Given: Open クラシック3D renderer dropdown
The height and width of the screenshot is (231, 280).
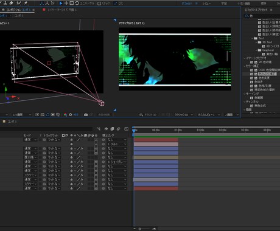Looking at the screenshot, I should [184, 115].
